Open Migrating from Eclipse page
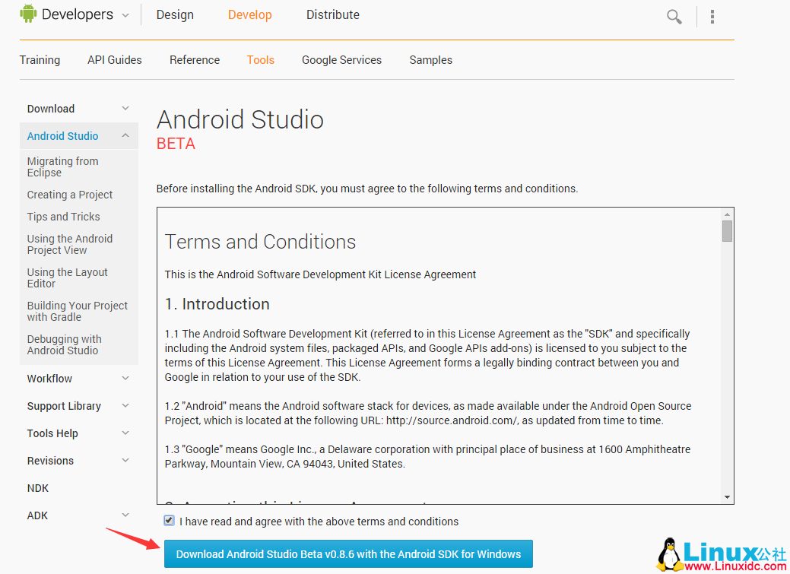This screenshot has width=790, height=574. pos(62,166)
